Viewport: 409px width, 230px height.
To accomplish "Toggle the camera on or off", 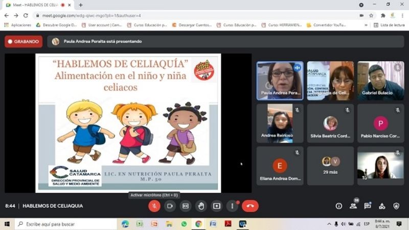I will 170,206.
